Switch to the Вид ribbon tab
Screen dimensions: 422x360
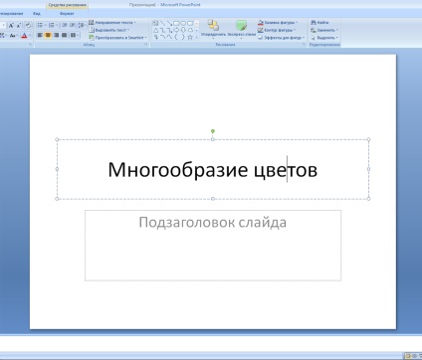pos(37,14)
